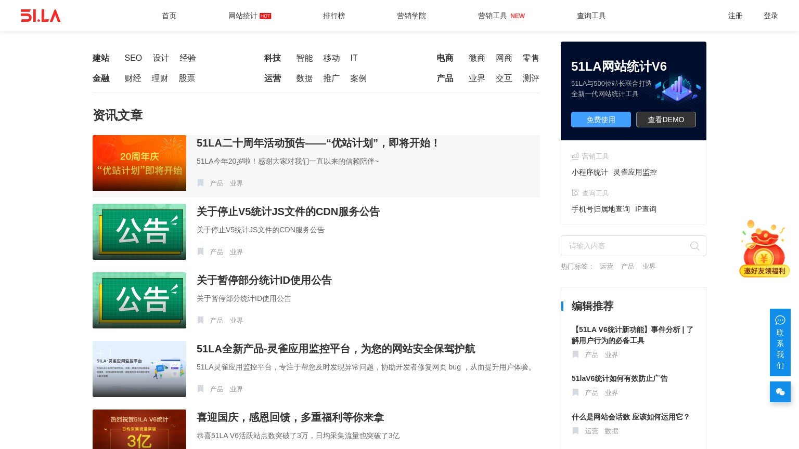The image size is (799, 449).
Task: Open 查询工具 in the top navigation
Action: 591,16
